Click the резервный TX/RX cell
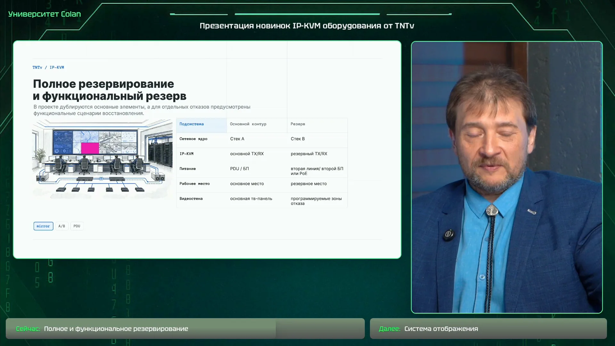615x346 pixels. coord(309,154)
